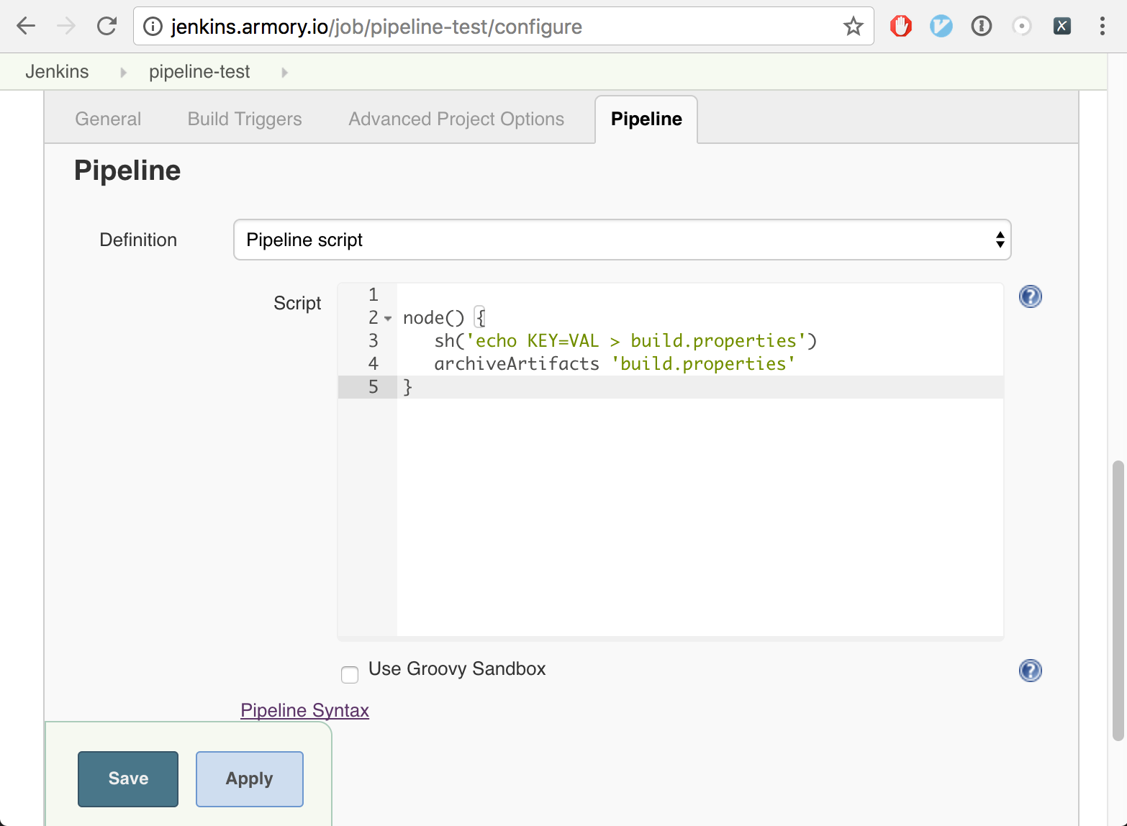1127x826 pixels.
Task: Open the Pipeline Syntax link
Action: pos(304,710)
